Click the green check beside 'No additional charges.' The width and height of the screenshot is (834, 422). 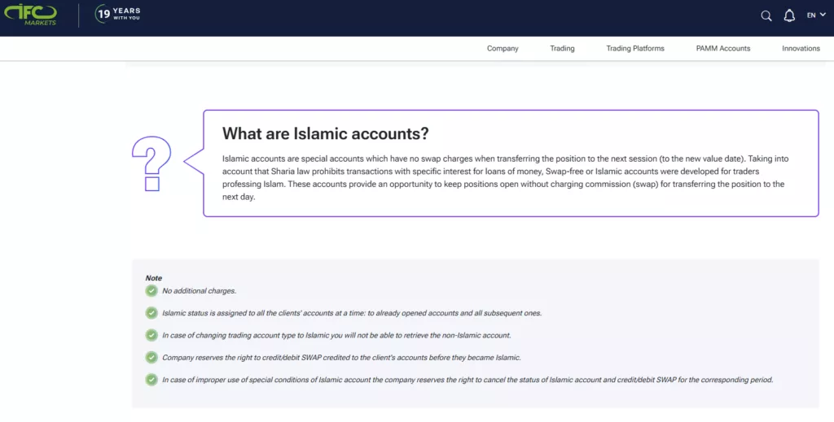[151, 291]
